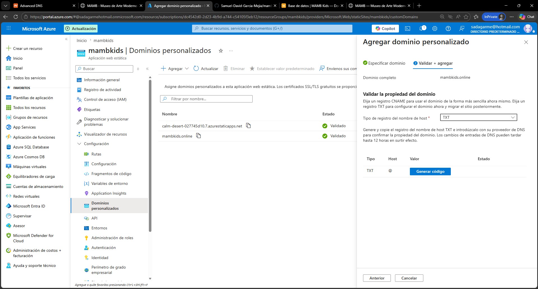Click the Cancelar button
538x289 pixels.
click(409, 278)
